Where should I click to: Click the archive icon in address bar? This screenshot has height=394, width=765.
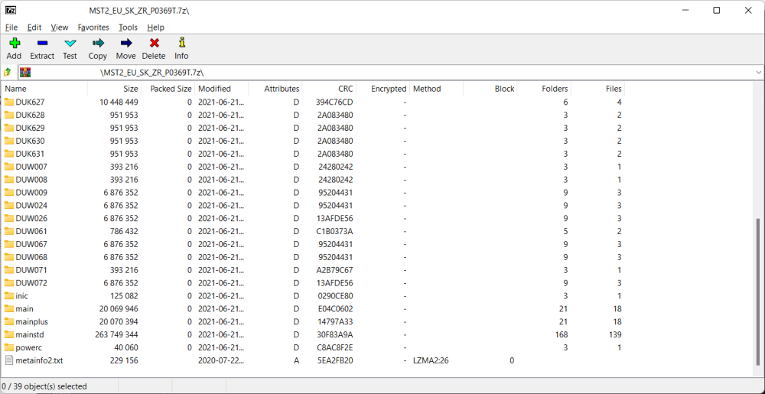coord(25,72)
